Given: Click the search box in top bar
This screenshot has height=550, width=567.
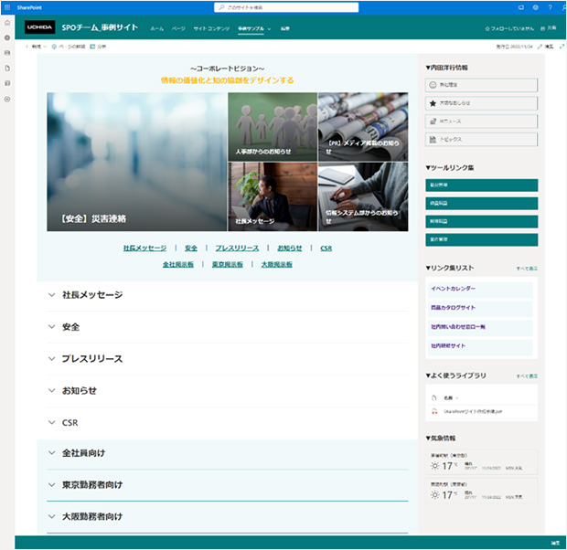Looking at the screenshot, I should [286, 7].
